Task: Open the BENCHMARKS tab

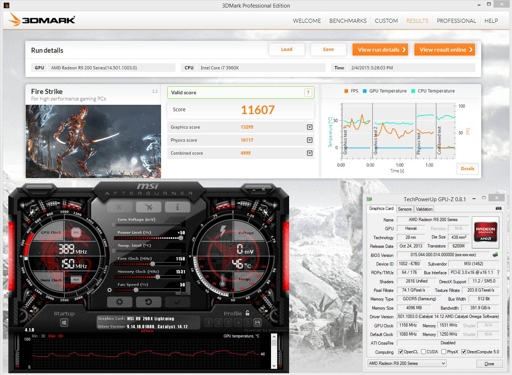Action: [x=348, y=21]
